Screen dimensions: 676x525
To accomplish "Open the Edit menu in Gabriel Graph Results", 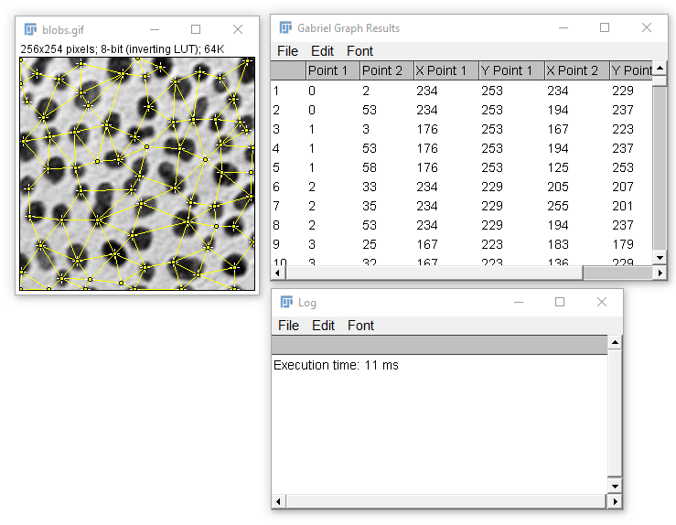I will click(x=322, y=51).
